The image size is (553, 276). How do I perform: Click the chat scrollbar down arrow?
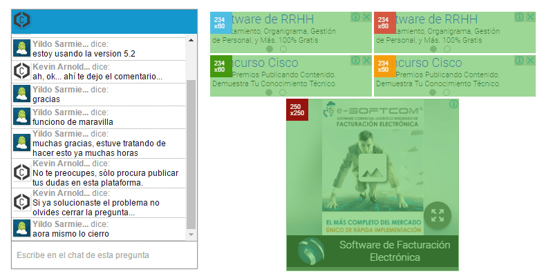[192, 236]
